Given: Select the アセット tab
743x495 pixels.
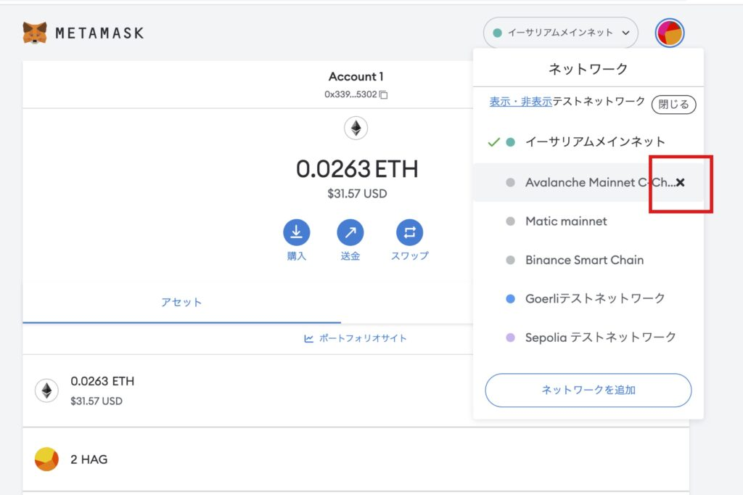Looking at the screenshot, I should pyautogui.click(x=181, y=303).
